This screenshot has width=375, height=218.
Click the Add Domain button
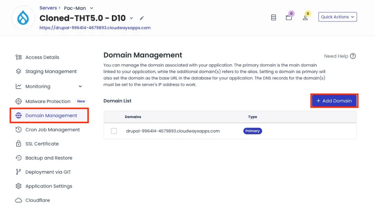tap(334, 101)
